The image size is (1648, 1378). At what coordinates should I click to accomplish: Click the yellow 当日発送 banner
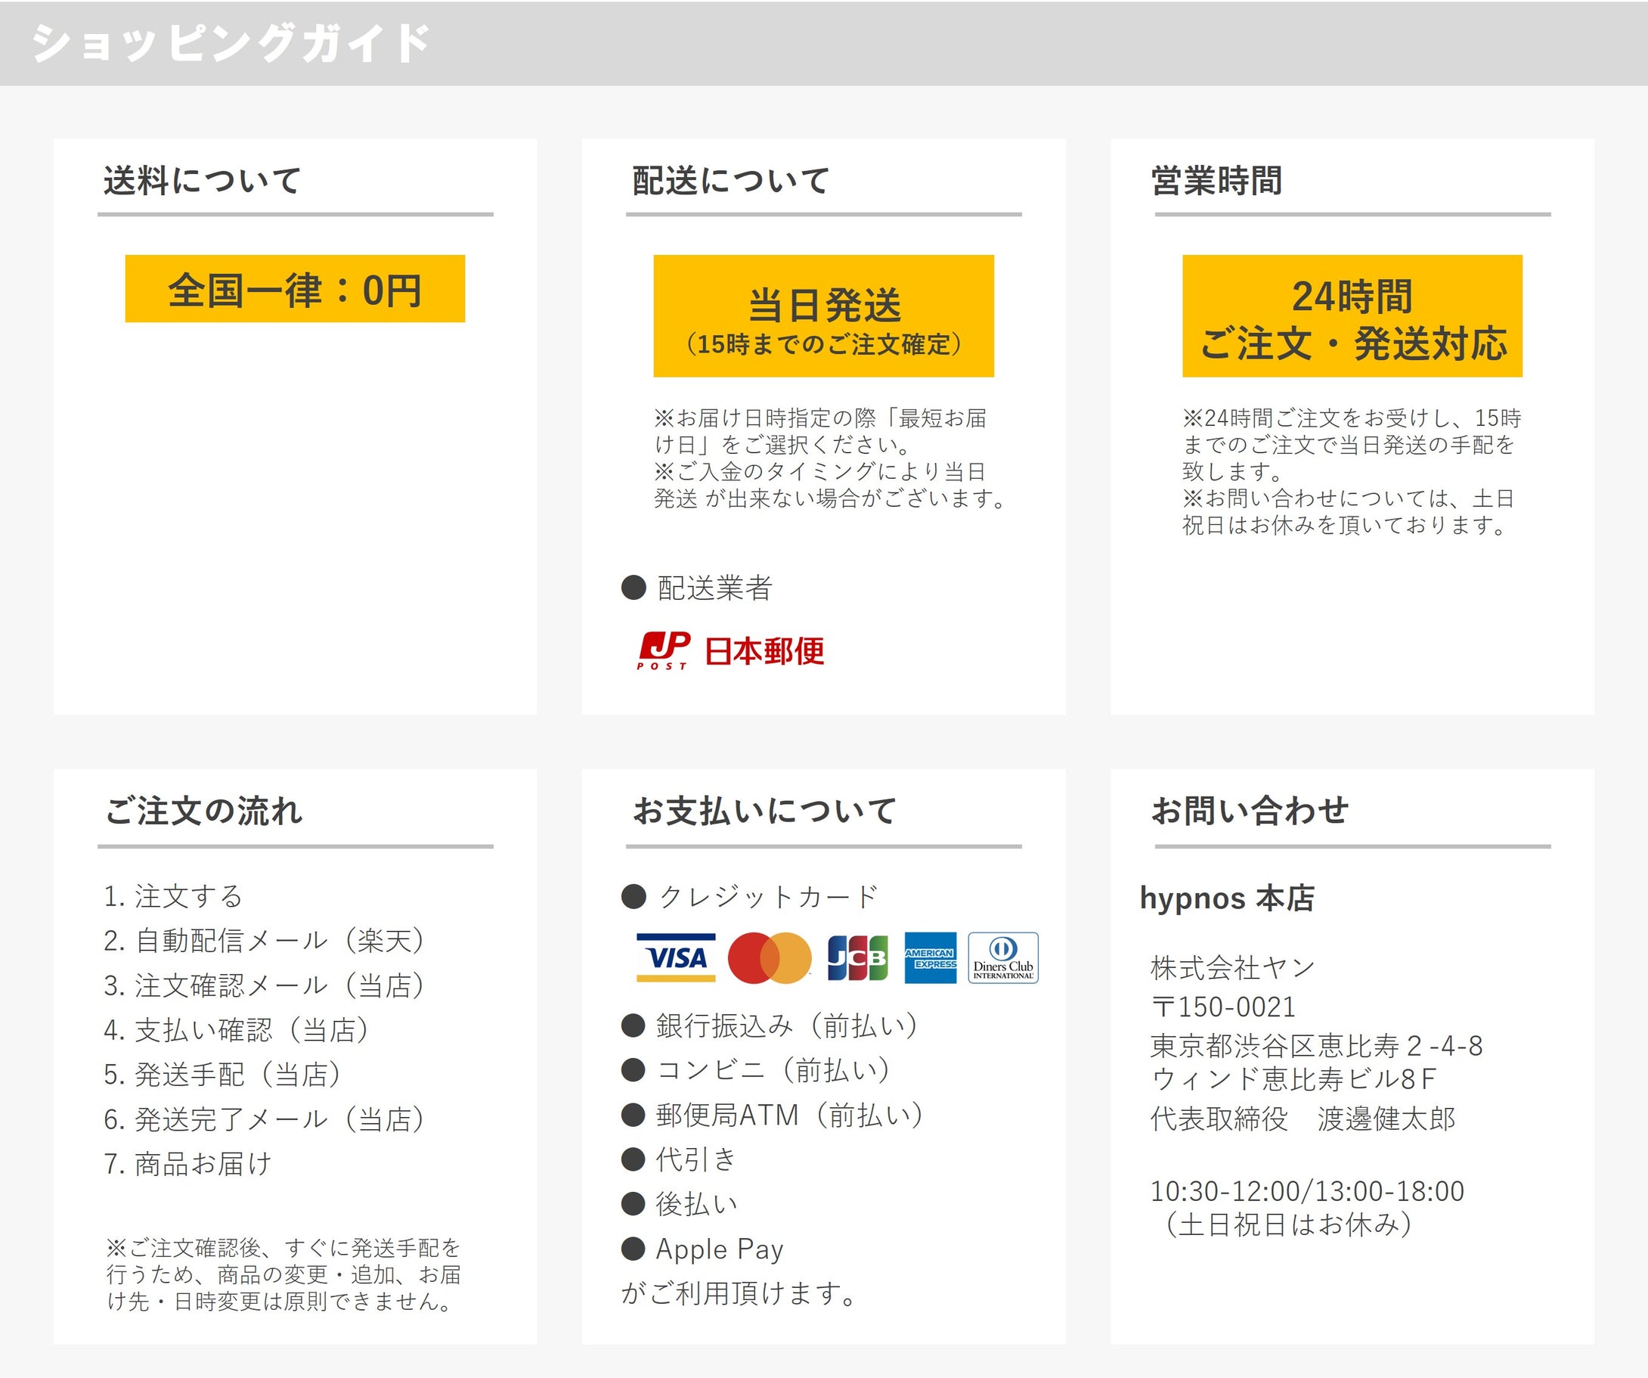click(x=823, y=315)
